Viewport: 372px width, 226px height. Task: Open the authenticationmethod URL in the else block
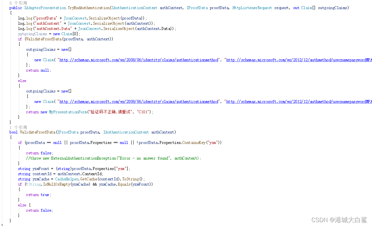[x=139, y=102]
